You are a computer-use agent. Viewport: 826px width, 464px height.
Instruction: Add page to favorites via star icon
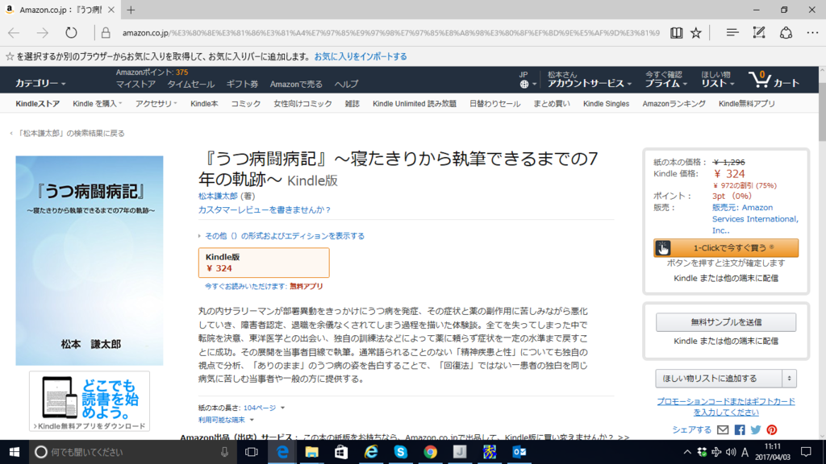(695, 32)
